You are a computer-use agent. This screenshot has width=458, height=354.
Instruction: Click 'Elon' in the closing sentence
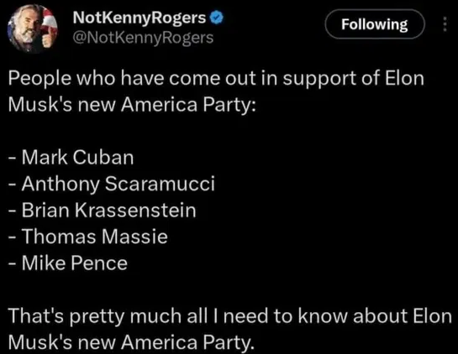433,316
